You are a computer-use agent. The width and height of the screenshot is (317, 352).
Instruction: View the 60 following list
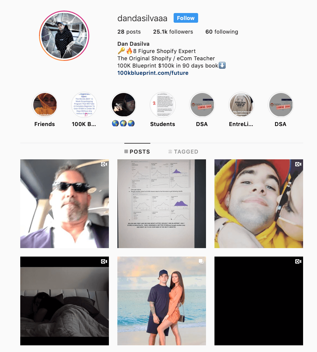point(222,32)
